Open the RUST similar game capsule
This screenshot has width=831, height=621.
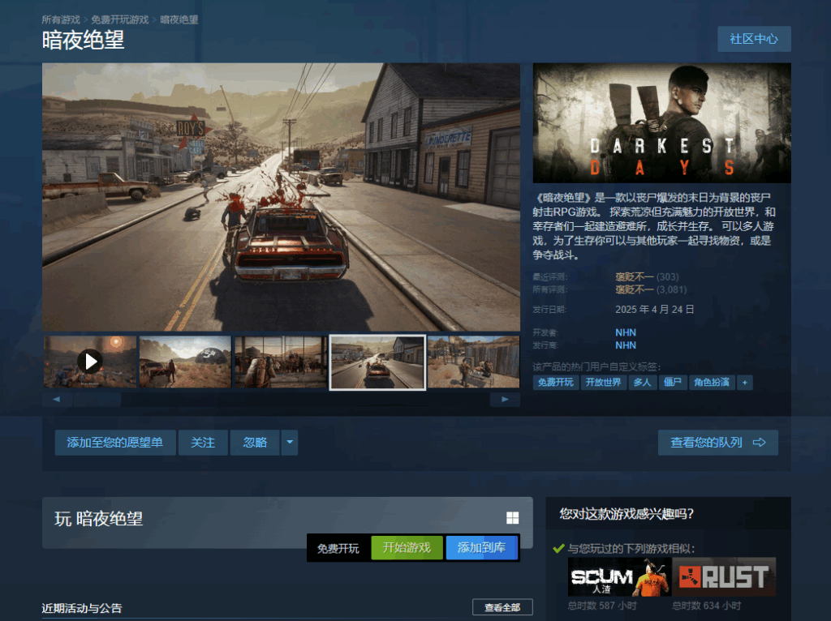[724, 576]
